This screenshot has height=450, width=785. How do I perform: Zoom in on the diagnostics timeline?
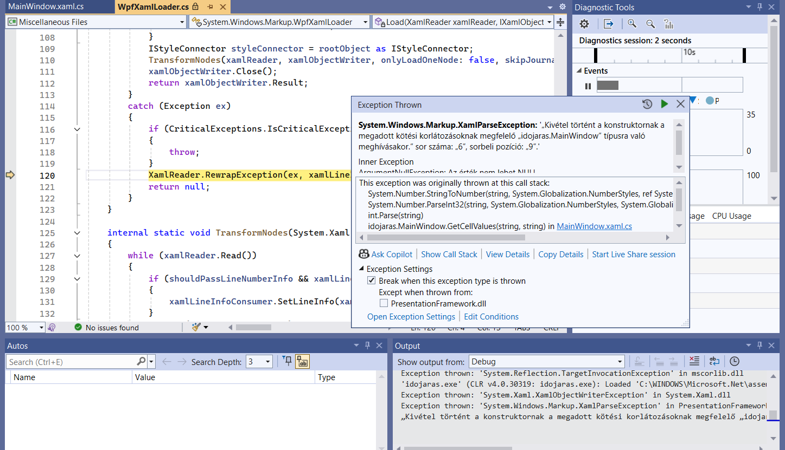click(632, 24)
